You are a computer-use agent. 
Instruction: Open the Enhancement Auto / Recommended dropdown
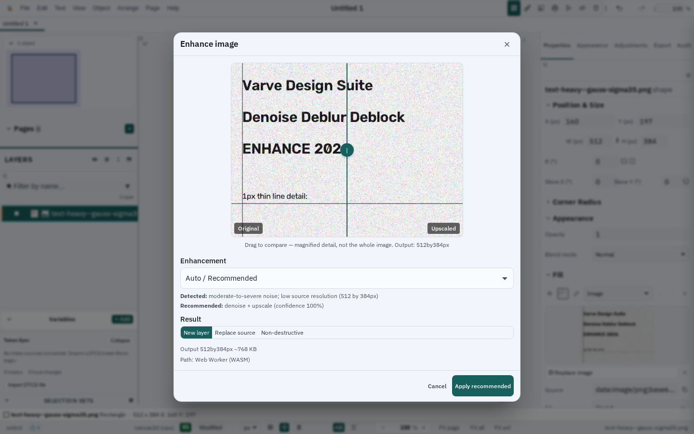pyautogui.click(x=347, y=278)
